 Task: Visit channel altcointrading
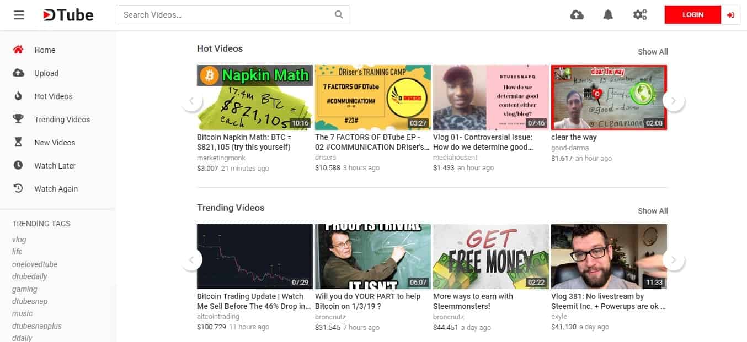pos(219,317)
